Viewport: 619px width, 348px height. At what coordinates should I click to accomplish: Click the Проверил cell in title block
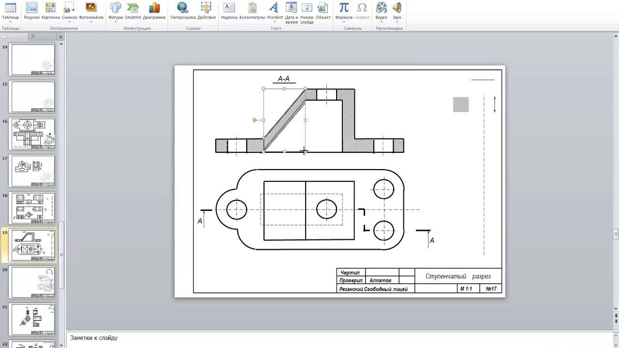351,280
